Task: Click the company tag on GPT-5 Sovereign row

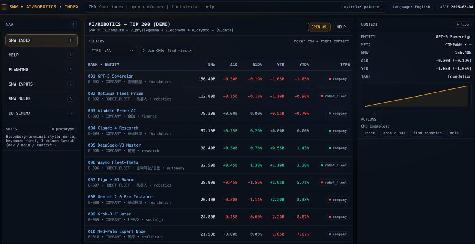Action: pyautogui.click(x=338, y=79)
